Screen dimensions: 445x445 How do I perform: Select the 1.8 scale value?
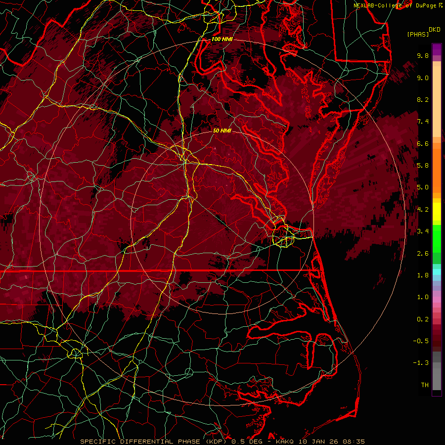(x=423, y=275)
